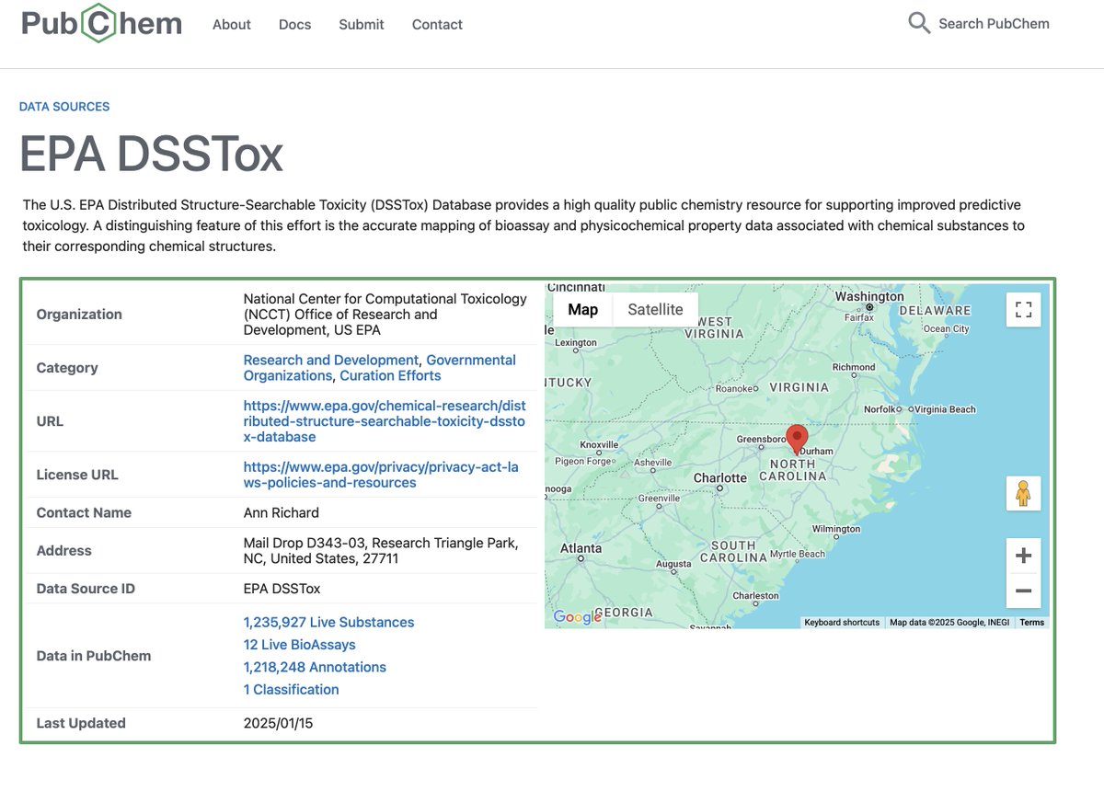Click the Organization row label
1104x803 pixels.
pos(79,315)
